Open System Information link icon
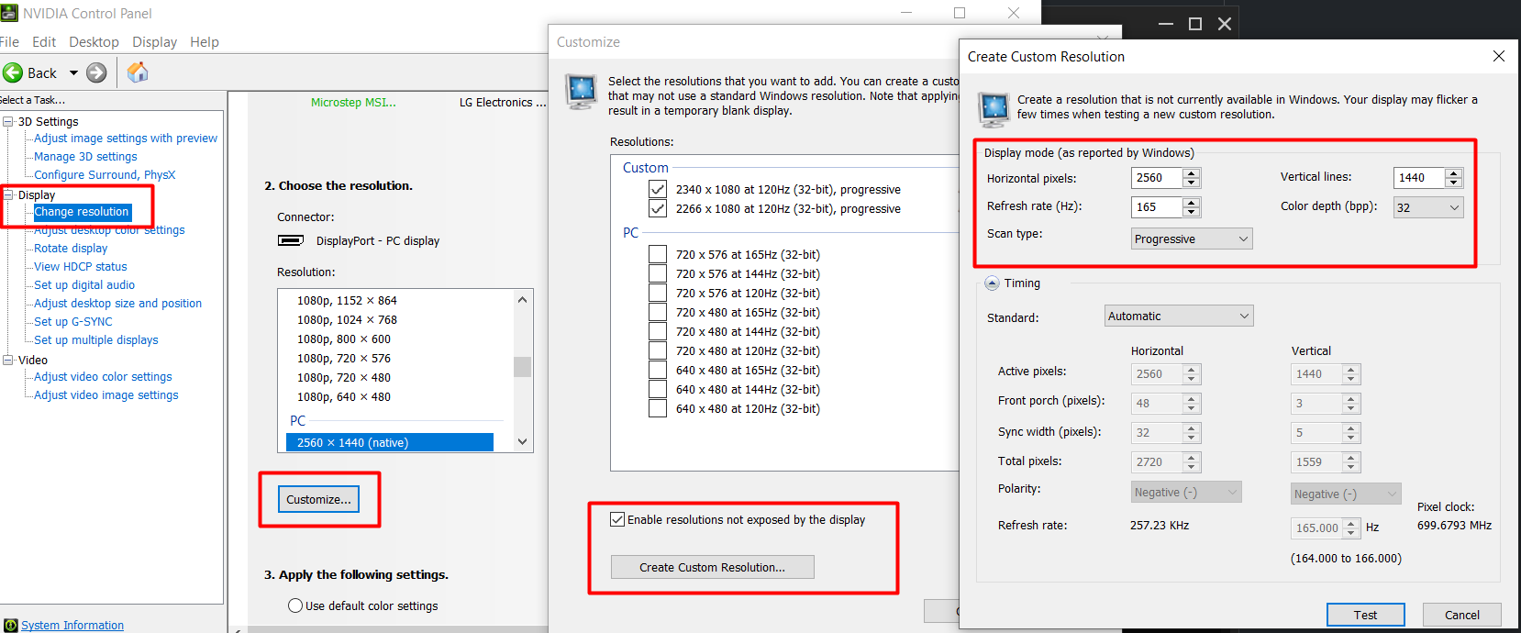The image size is (1521, 633). 10,626
